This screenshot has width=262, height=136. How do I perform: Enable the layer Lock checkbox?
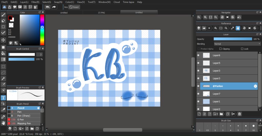(x=242, y=49)
